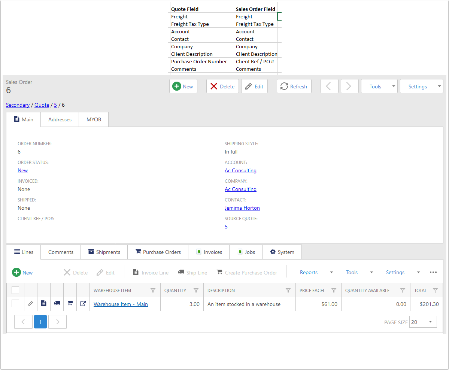Image resolution: width=449 pixels, height=370 pixels.
Task: Filter the Total column
Action: pos(435,290)
